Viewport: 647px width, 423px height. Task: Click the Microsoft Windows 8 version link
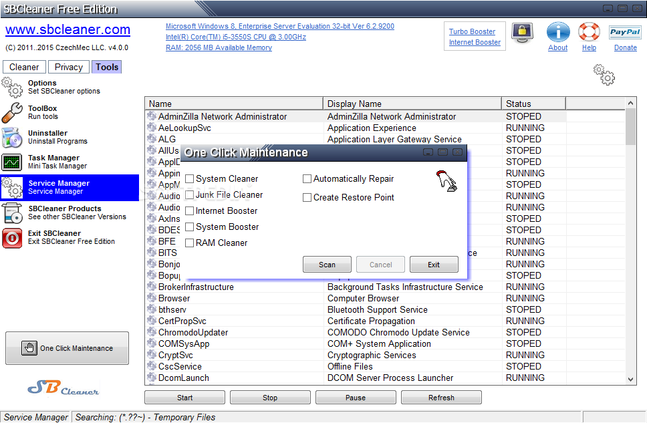pyautogui.click(x=280, y=26)
